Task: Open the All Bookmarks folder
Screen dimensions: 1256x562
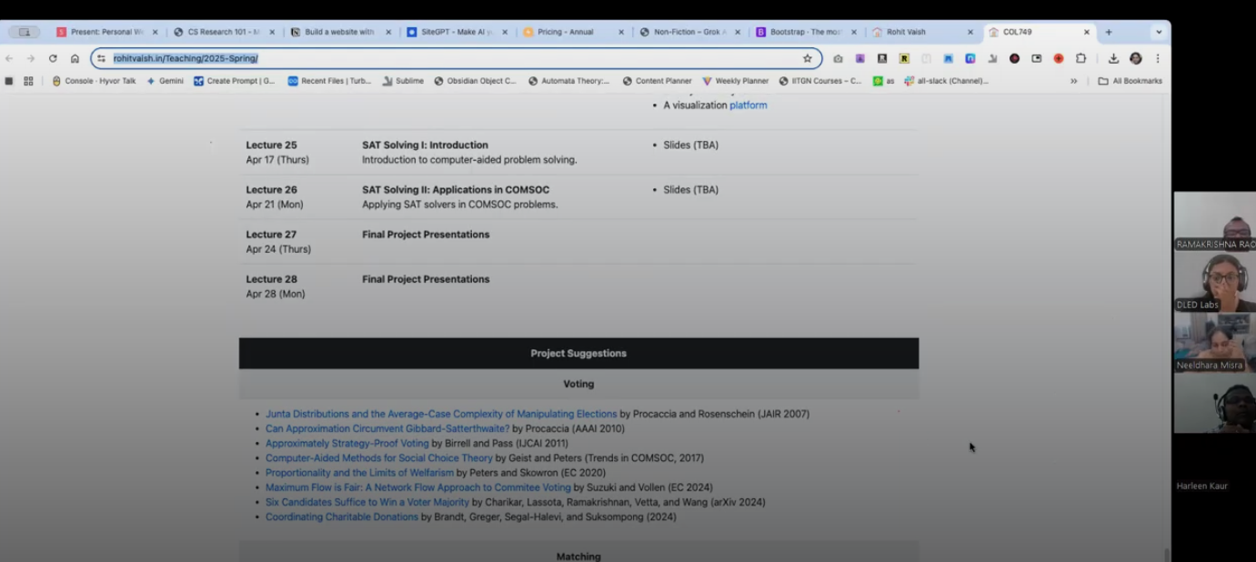Action: coord(1130,81)
